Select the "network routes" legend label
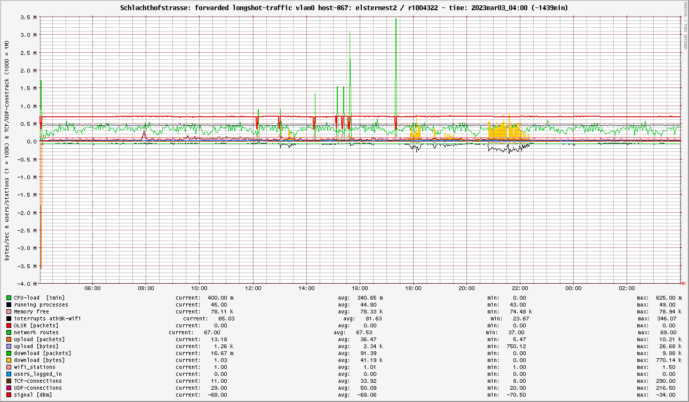Viewport: 689px width, 402px height. (x=36, y=332)
